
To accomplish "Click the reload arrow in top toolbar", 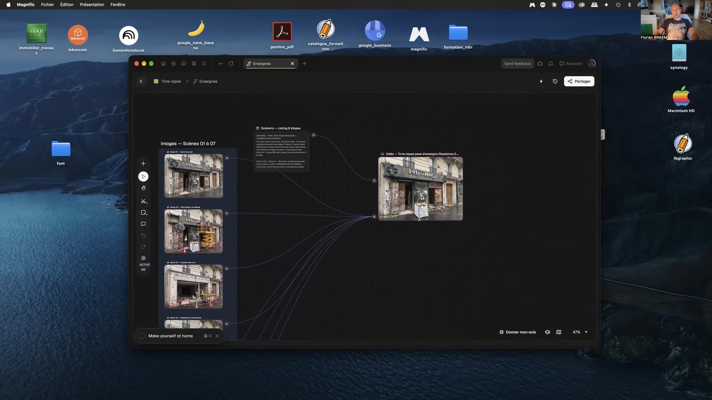I will click(231, 64).
